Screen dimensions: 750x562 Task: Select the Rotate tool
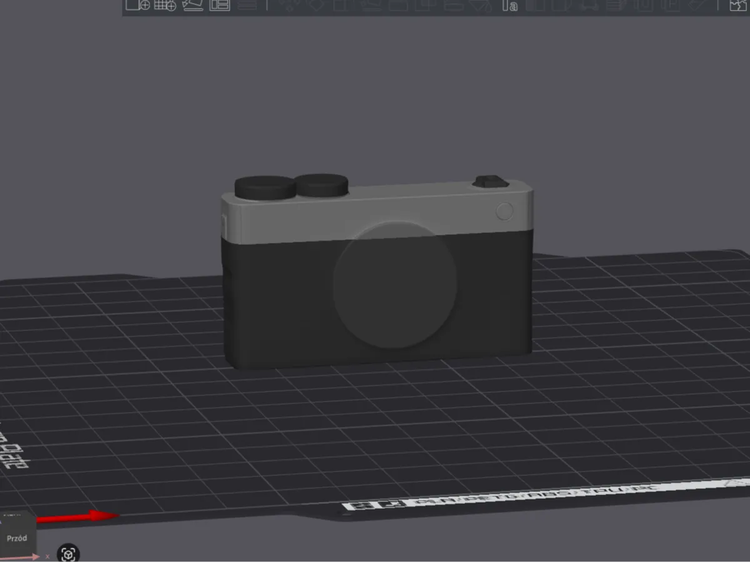tap(317, 6)
